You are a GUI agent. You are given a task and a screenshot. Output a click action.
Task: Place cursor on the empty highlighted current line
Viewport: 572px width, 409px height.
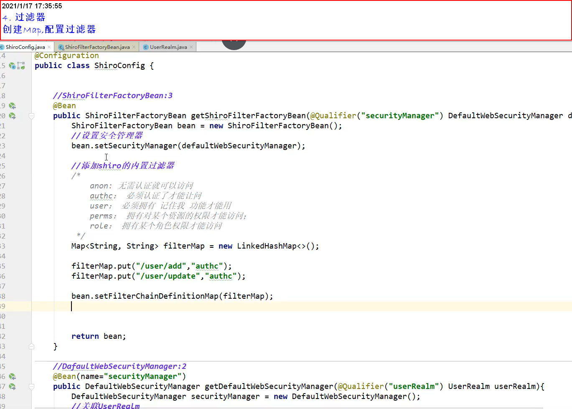[302, 306]
